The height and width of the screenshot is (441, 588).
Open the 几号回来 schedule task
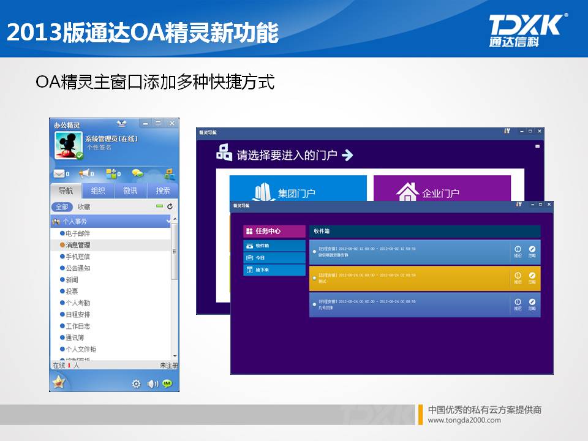[x=424, y=304]
